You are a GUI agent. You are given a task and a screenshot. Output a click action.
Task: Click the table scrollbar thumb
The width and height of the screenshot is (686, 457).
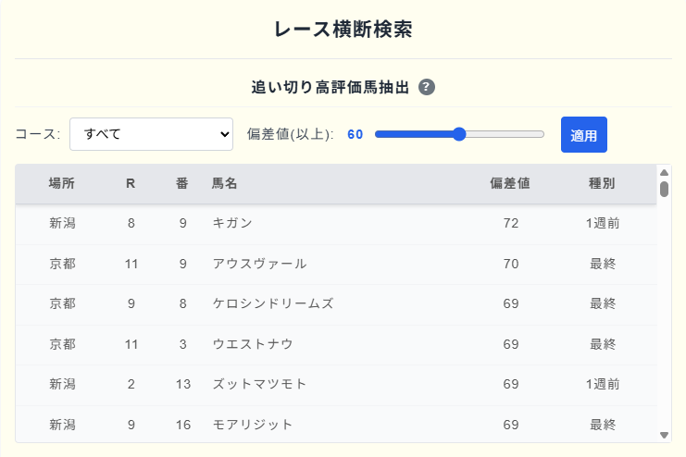pyautogui.click(x=664, y=189)
